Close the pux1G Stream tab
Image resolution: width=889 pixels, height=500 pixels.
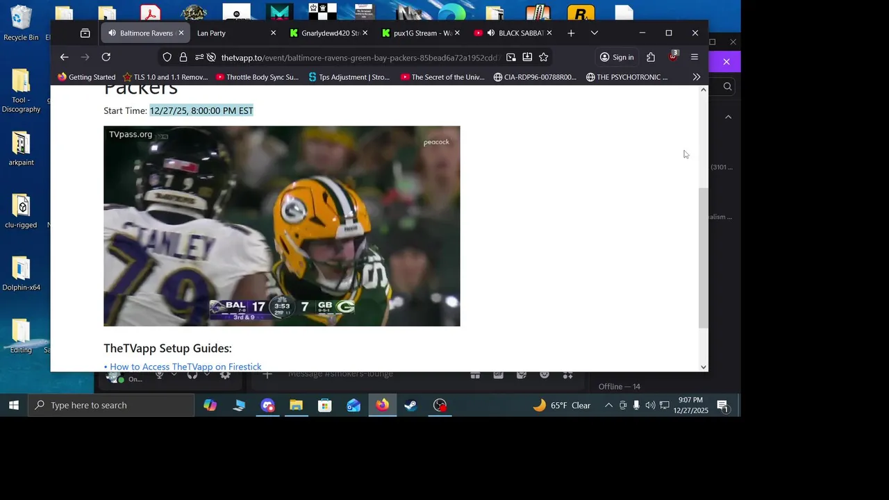[457, 33]
